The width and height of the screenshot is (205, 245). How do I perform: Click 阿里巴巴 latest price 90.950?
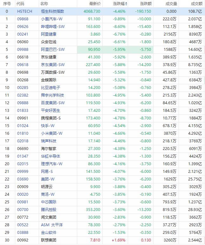coord(94,50)
